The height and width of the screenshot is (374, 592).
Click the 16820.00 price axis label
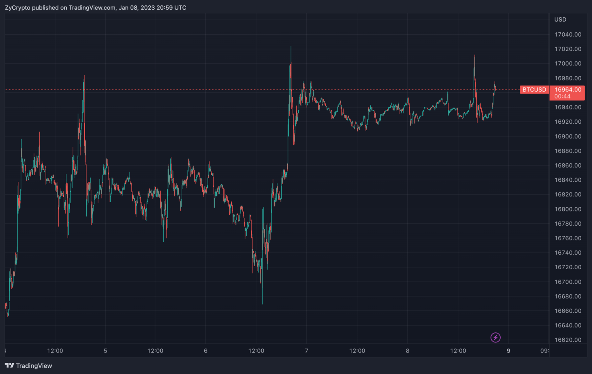coord(568,195)
